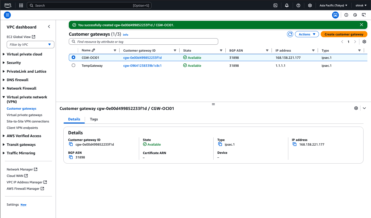
Task: Open Client VPN endpoints
Action: tap(22, 128)
